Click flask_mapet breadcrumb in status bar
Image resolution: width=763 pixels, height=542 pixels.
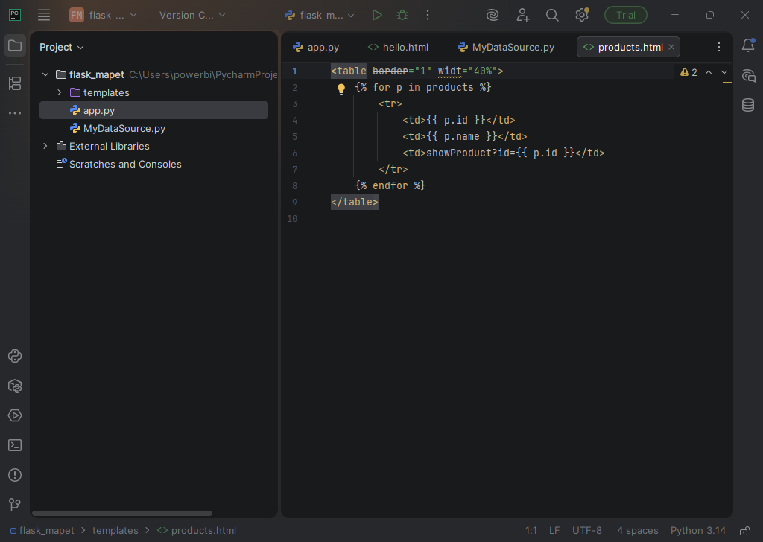(x=42, y=531)
